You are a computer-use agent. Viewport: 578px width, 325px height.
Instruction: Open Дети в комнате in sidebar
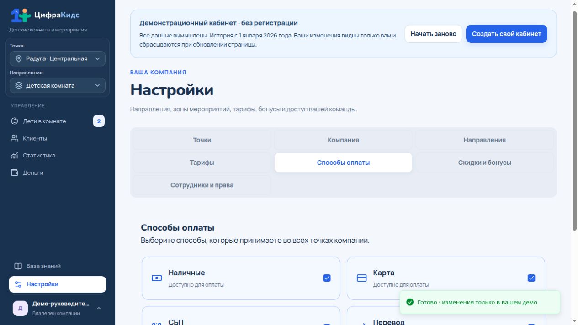[58, 121]
